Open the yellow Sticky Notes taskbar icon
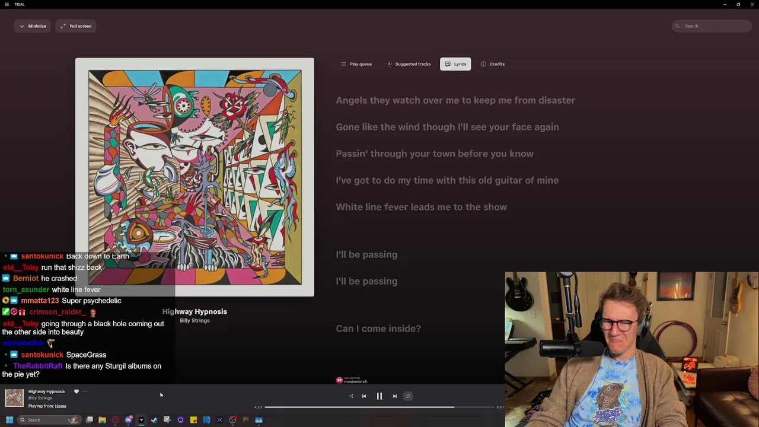The height and width of the screenshot is (427, 759). [193, 420]
